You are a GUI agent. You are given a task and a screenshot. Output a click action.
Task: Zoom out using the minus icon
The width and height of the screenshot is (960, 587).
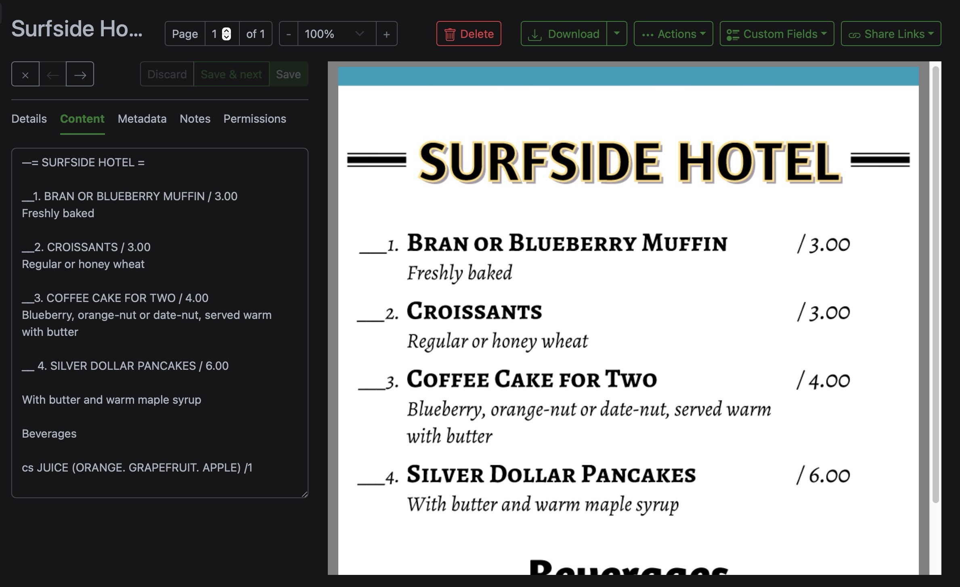tap(288, 34)
